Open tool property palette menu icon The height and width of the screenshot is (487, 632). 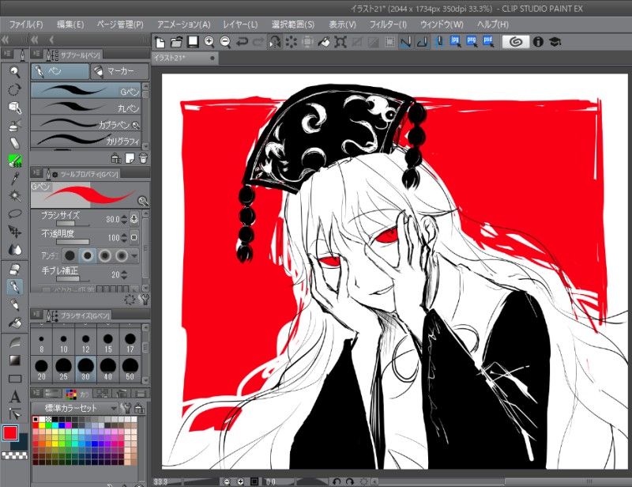pyautogui.click(x=36, y=173)
